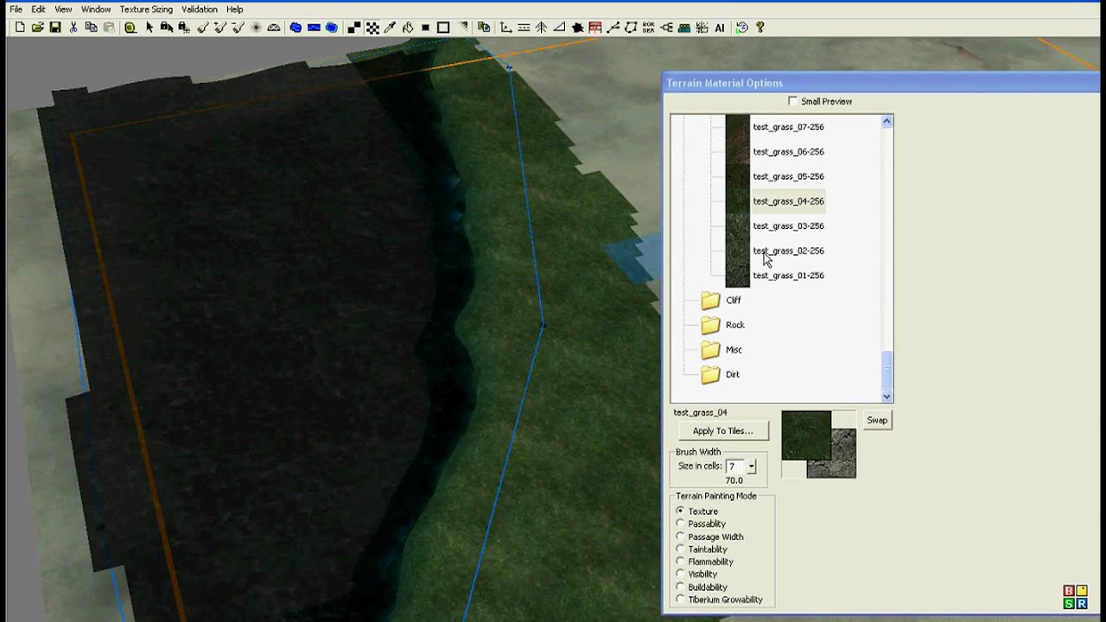Click the black-and-white squares tile icon
Screen dimensions: 1106x622
(x=354, y=28)
